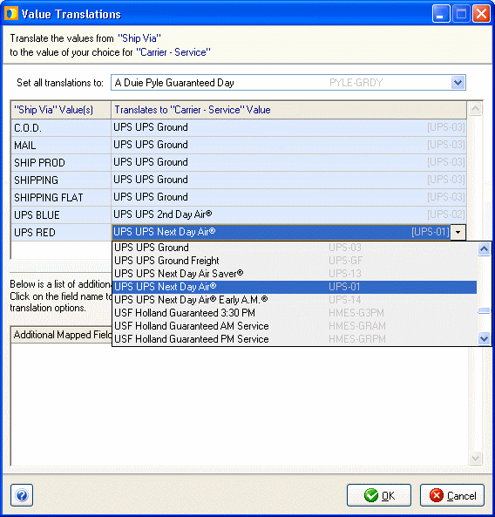
Task: Pick USF Holland Guaranteed PM Service option
Action: 295,339
